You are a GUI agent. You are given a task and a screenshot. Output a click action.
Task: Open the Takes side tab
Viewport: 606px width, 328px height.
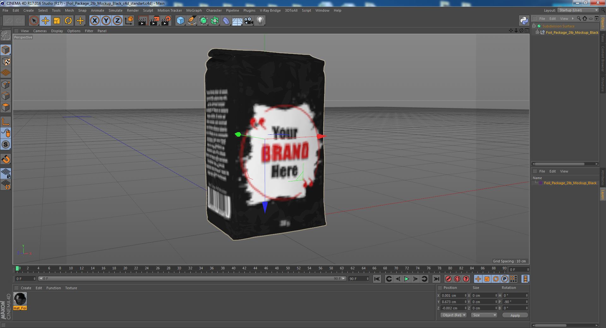(x=603, y=38)
